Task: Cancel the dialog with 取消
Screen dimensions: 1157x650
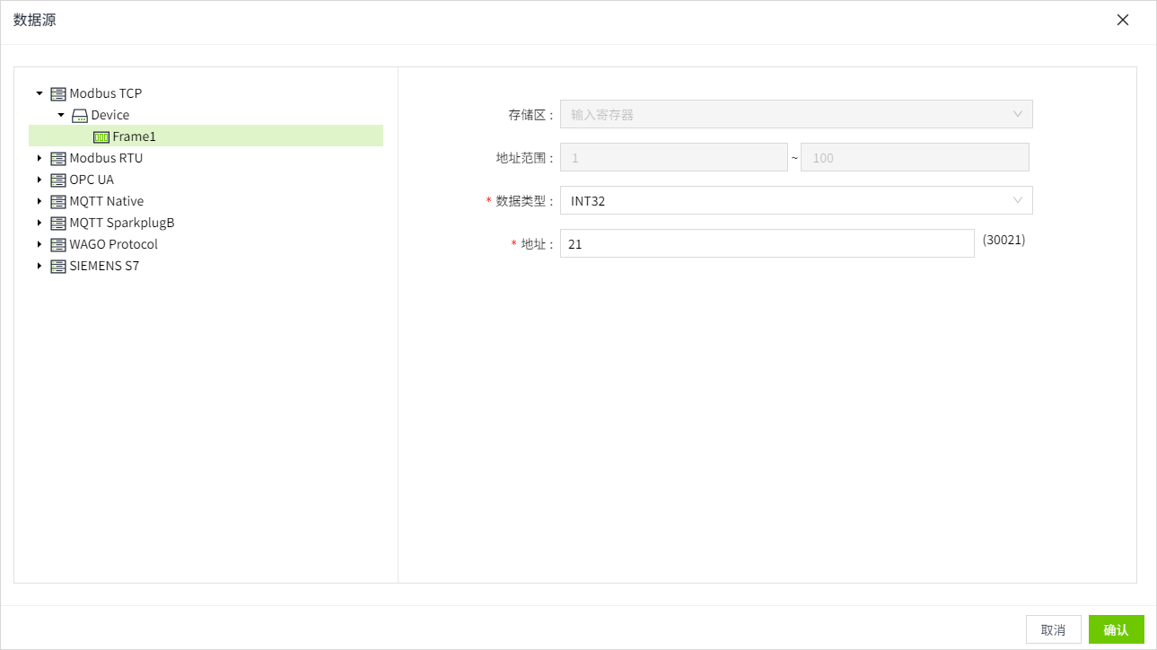Action: pos(1054,629)
